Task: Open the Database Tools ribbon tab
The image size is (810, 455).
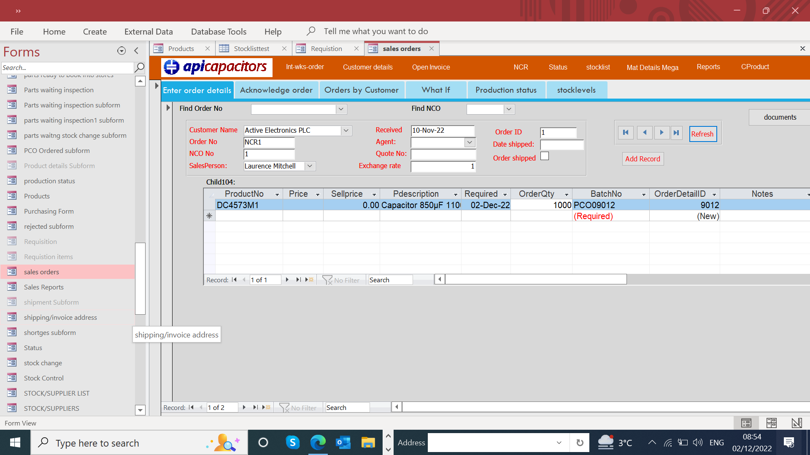Action: click(x=219, y=32)
